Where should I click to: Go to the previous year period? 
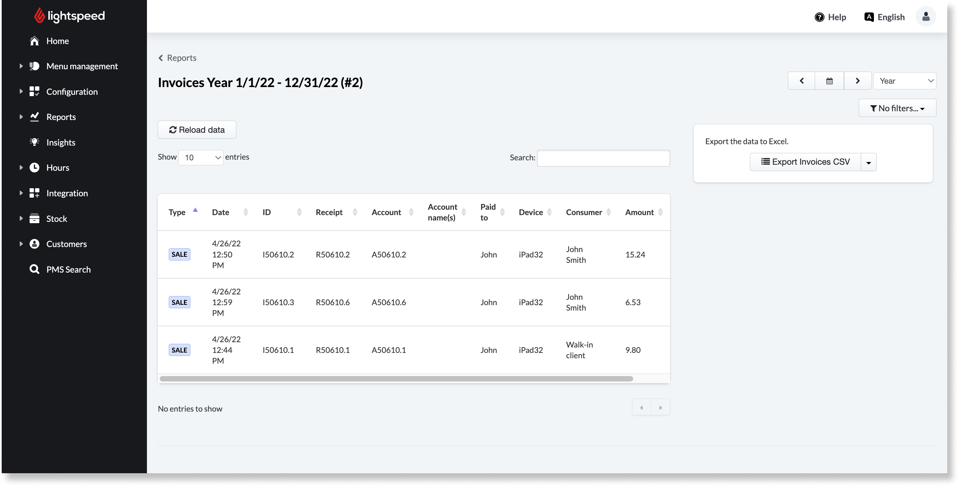click(x=802, y=81)
